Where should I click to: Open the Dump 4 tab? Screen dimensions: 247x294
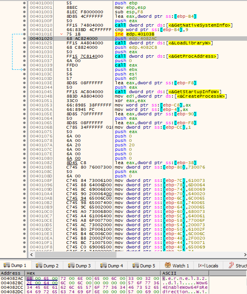point(112,265)
